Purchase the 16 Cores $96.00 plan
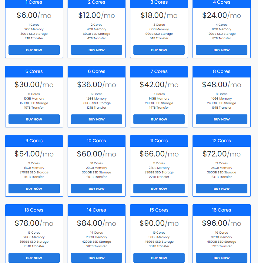The width and height of the screenshot is (258, 263). point(221,258)
